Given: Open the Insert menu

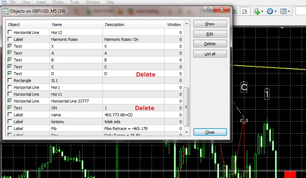Looking at the screenshot, I should click(x=41, y=2).
